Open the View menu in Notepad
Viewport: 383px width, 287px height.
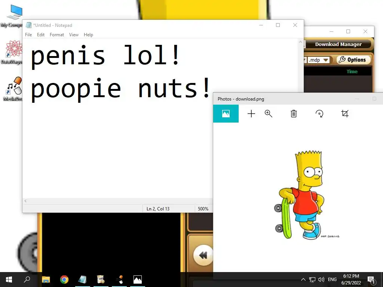(74, 35)
